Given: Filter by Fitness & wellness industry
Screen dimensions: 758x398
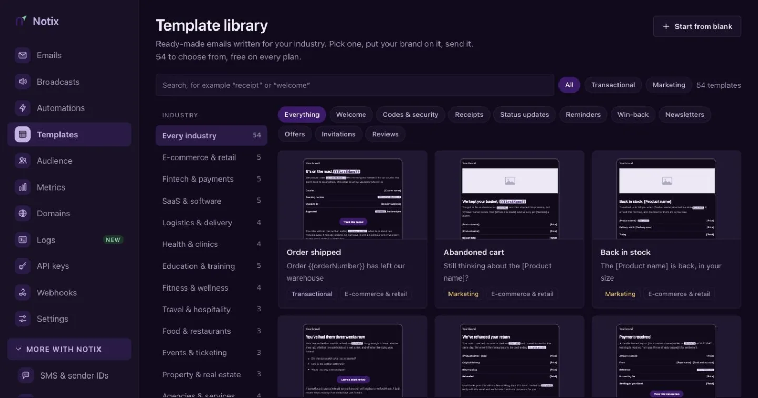Looking at the screenshot, I should 212,287.
